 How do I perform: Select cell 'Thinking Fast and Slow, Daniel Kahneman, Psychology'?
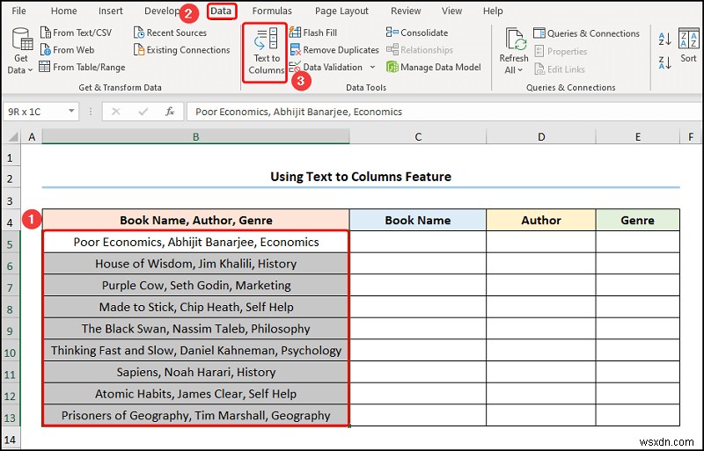coord(195,351)
